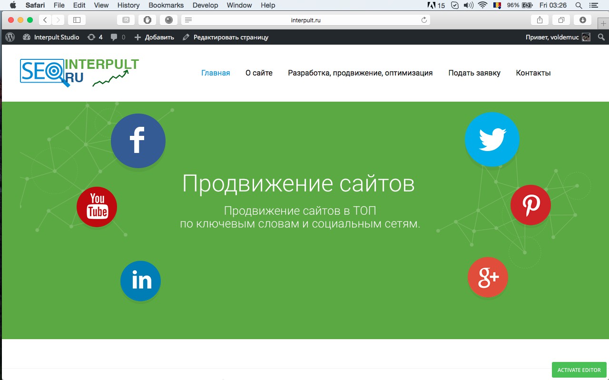Click the SEO Interpult.ru logo
Viewport: 609px width, 380px height.
(x=79, y=73)
